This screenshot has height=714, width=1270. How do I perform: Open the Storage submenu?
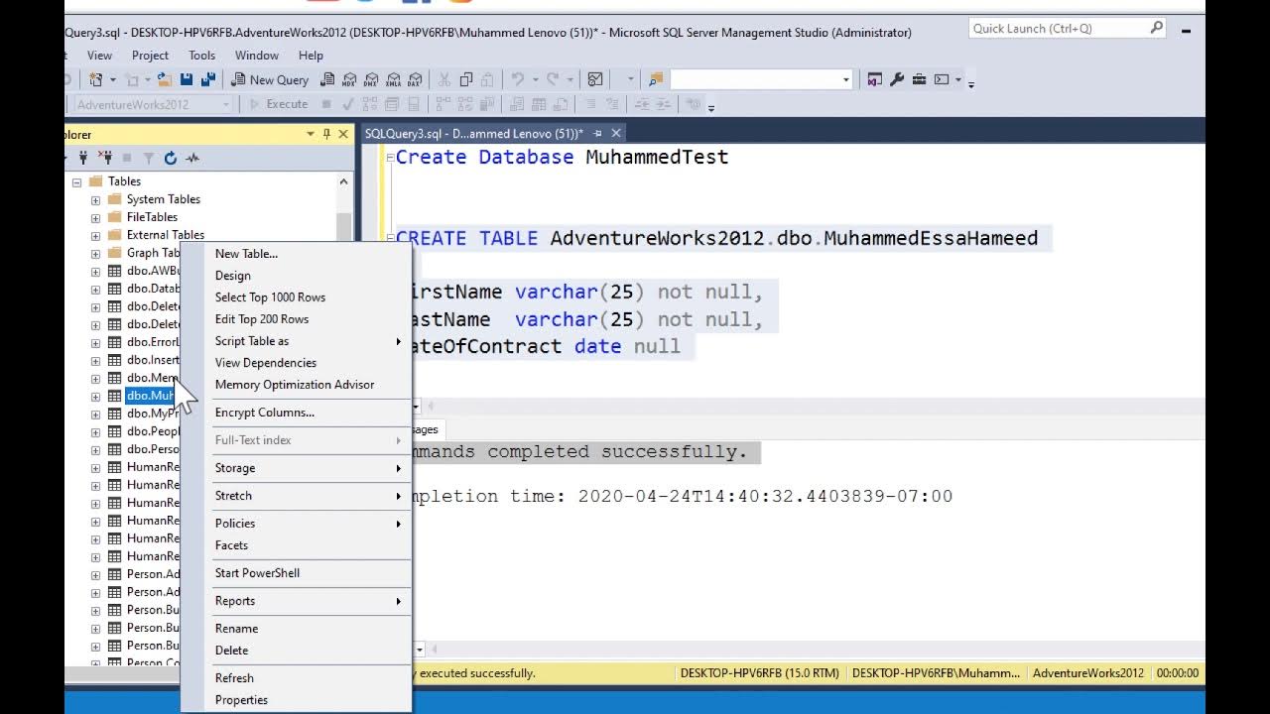[x=295, y=468]
